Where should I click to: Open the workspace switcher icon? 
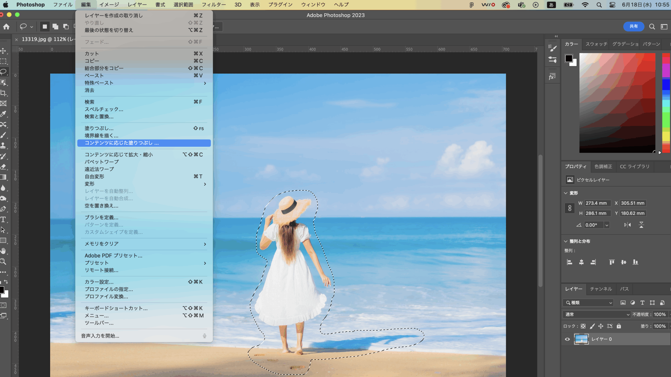pos(664,26)
